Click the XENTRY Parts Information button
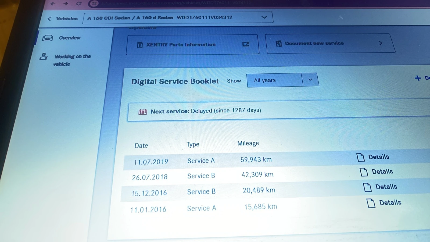The height and width of the screenshot is (242, 430). (x=192, y=45)
